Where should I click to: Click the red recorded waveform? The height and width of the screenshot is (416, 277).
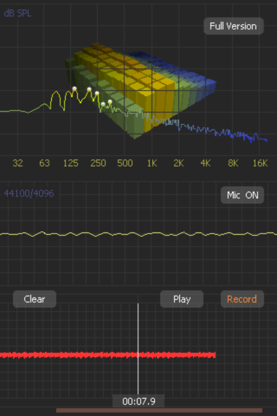[108, 355]
